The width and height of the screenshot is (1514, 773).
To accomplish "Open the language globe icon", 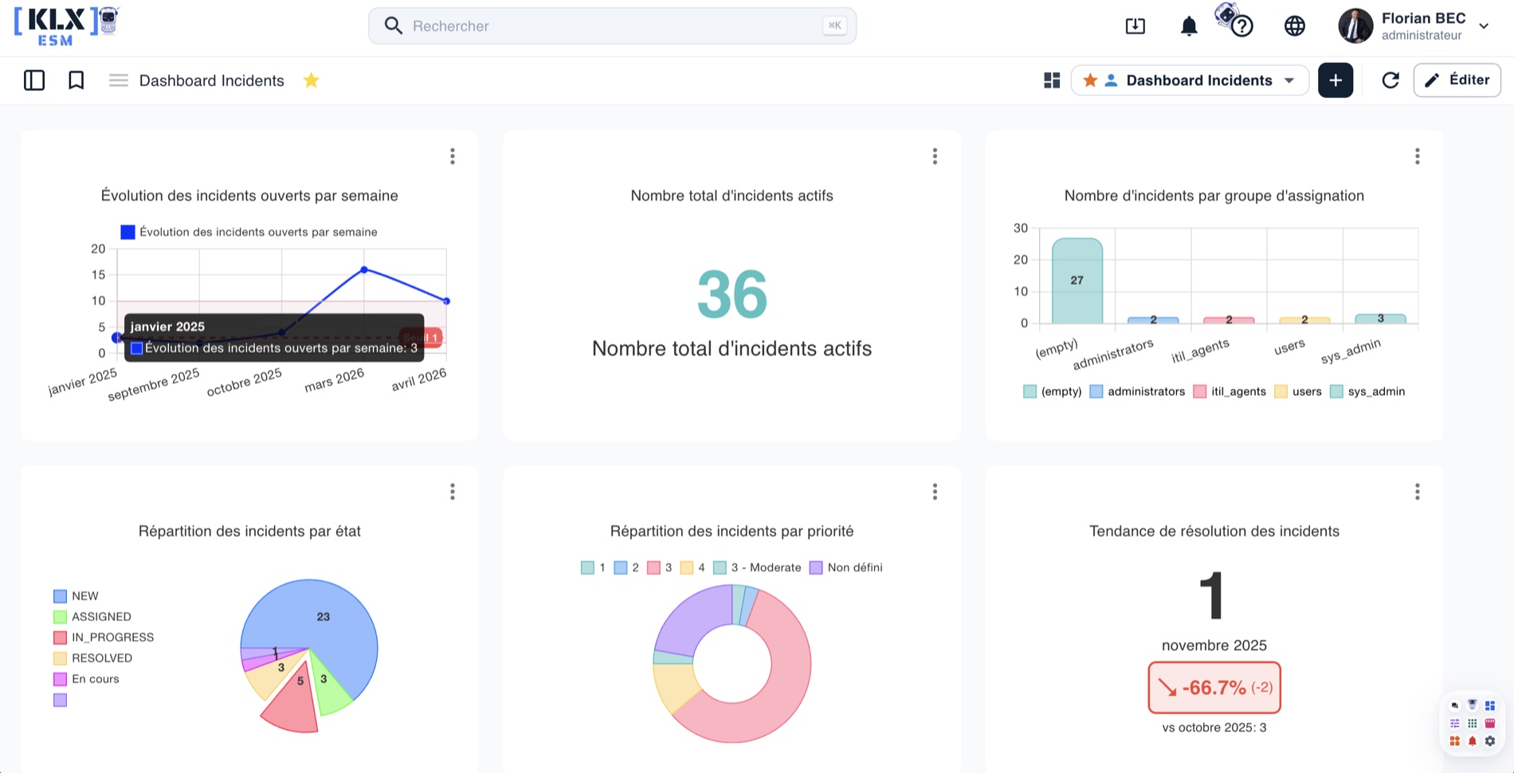I will 1294,26.
